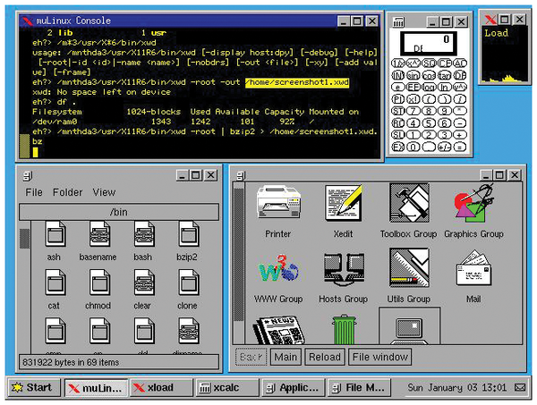
Task: Select the chmod file icon
Action: (x=99, y=283)
